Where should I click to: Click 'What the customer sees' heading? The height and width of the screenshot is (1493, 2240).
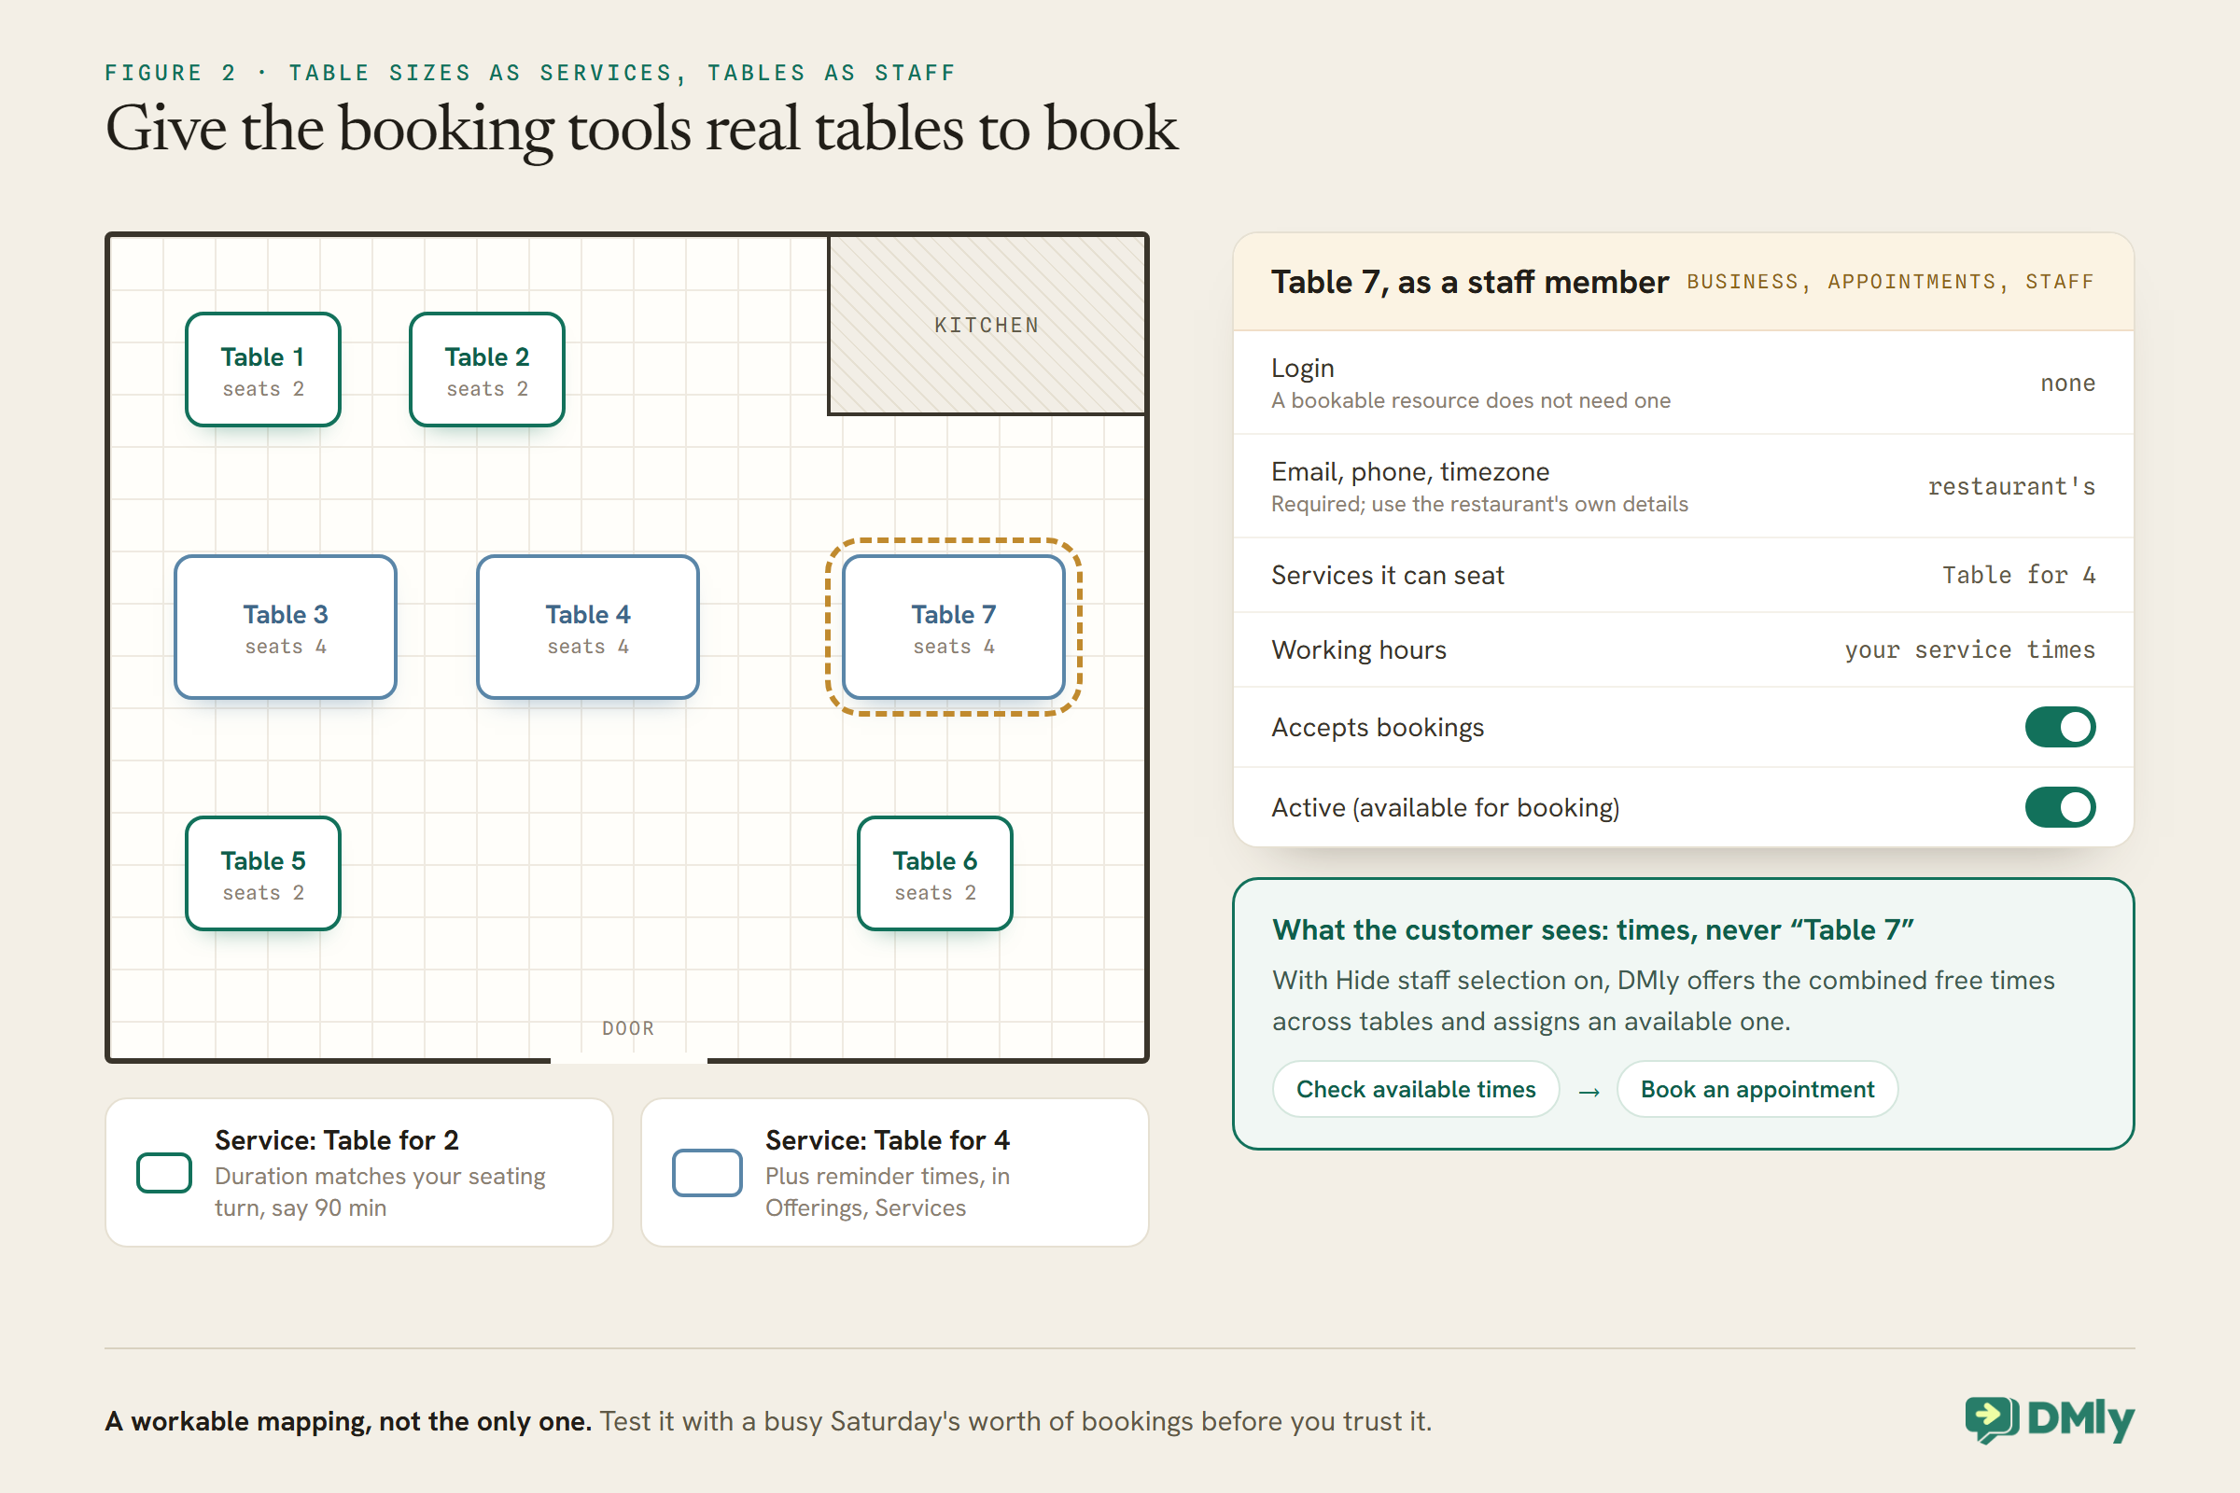(1592, 929)
